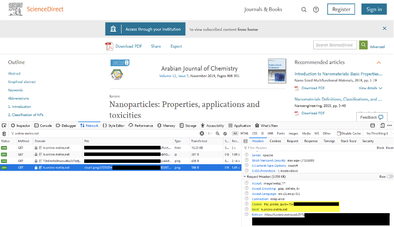Click the Application grid icon
The image size is (394, 227).
pos(230,126)
